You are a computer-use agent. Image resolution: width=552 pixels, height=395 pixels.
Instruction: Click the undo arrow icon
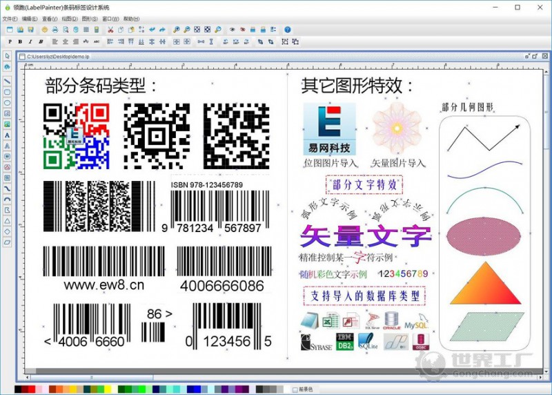click(x=152, y=30)
